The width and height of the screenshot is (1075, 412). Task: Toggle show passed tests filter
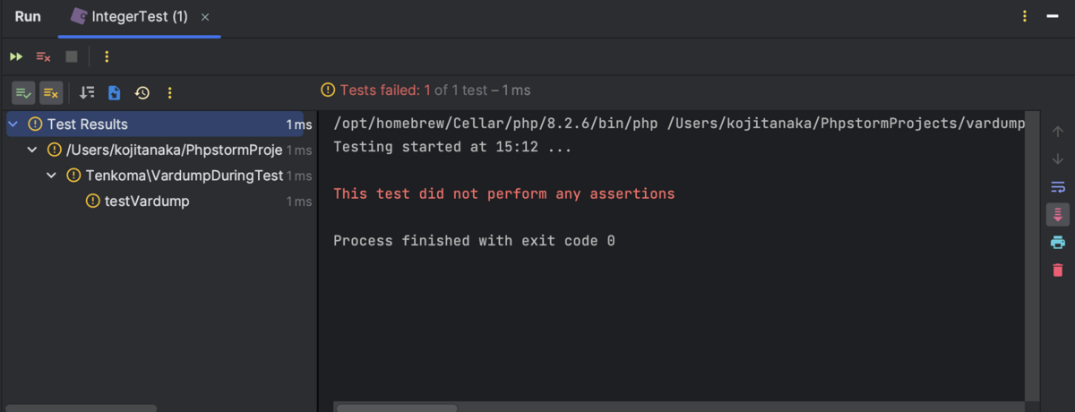[23, 92]
